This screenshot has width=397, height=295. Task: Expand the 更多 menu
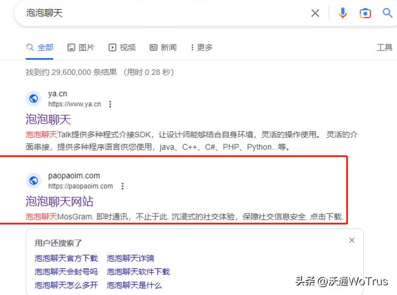(202, 48)
